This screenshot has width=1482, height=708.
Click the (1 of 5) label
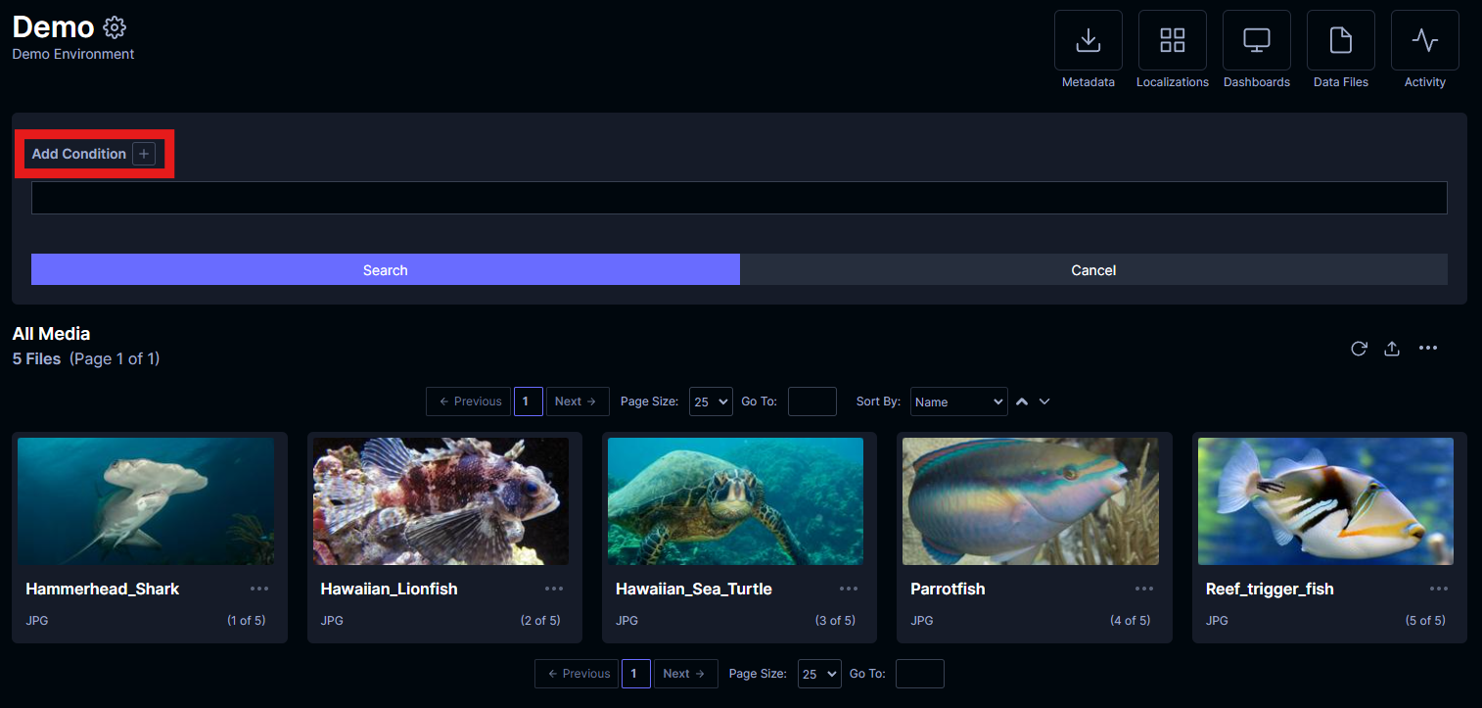[x=246, y=621]
